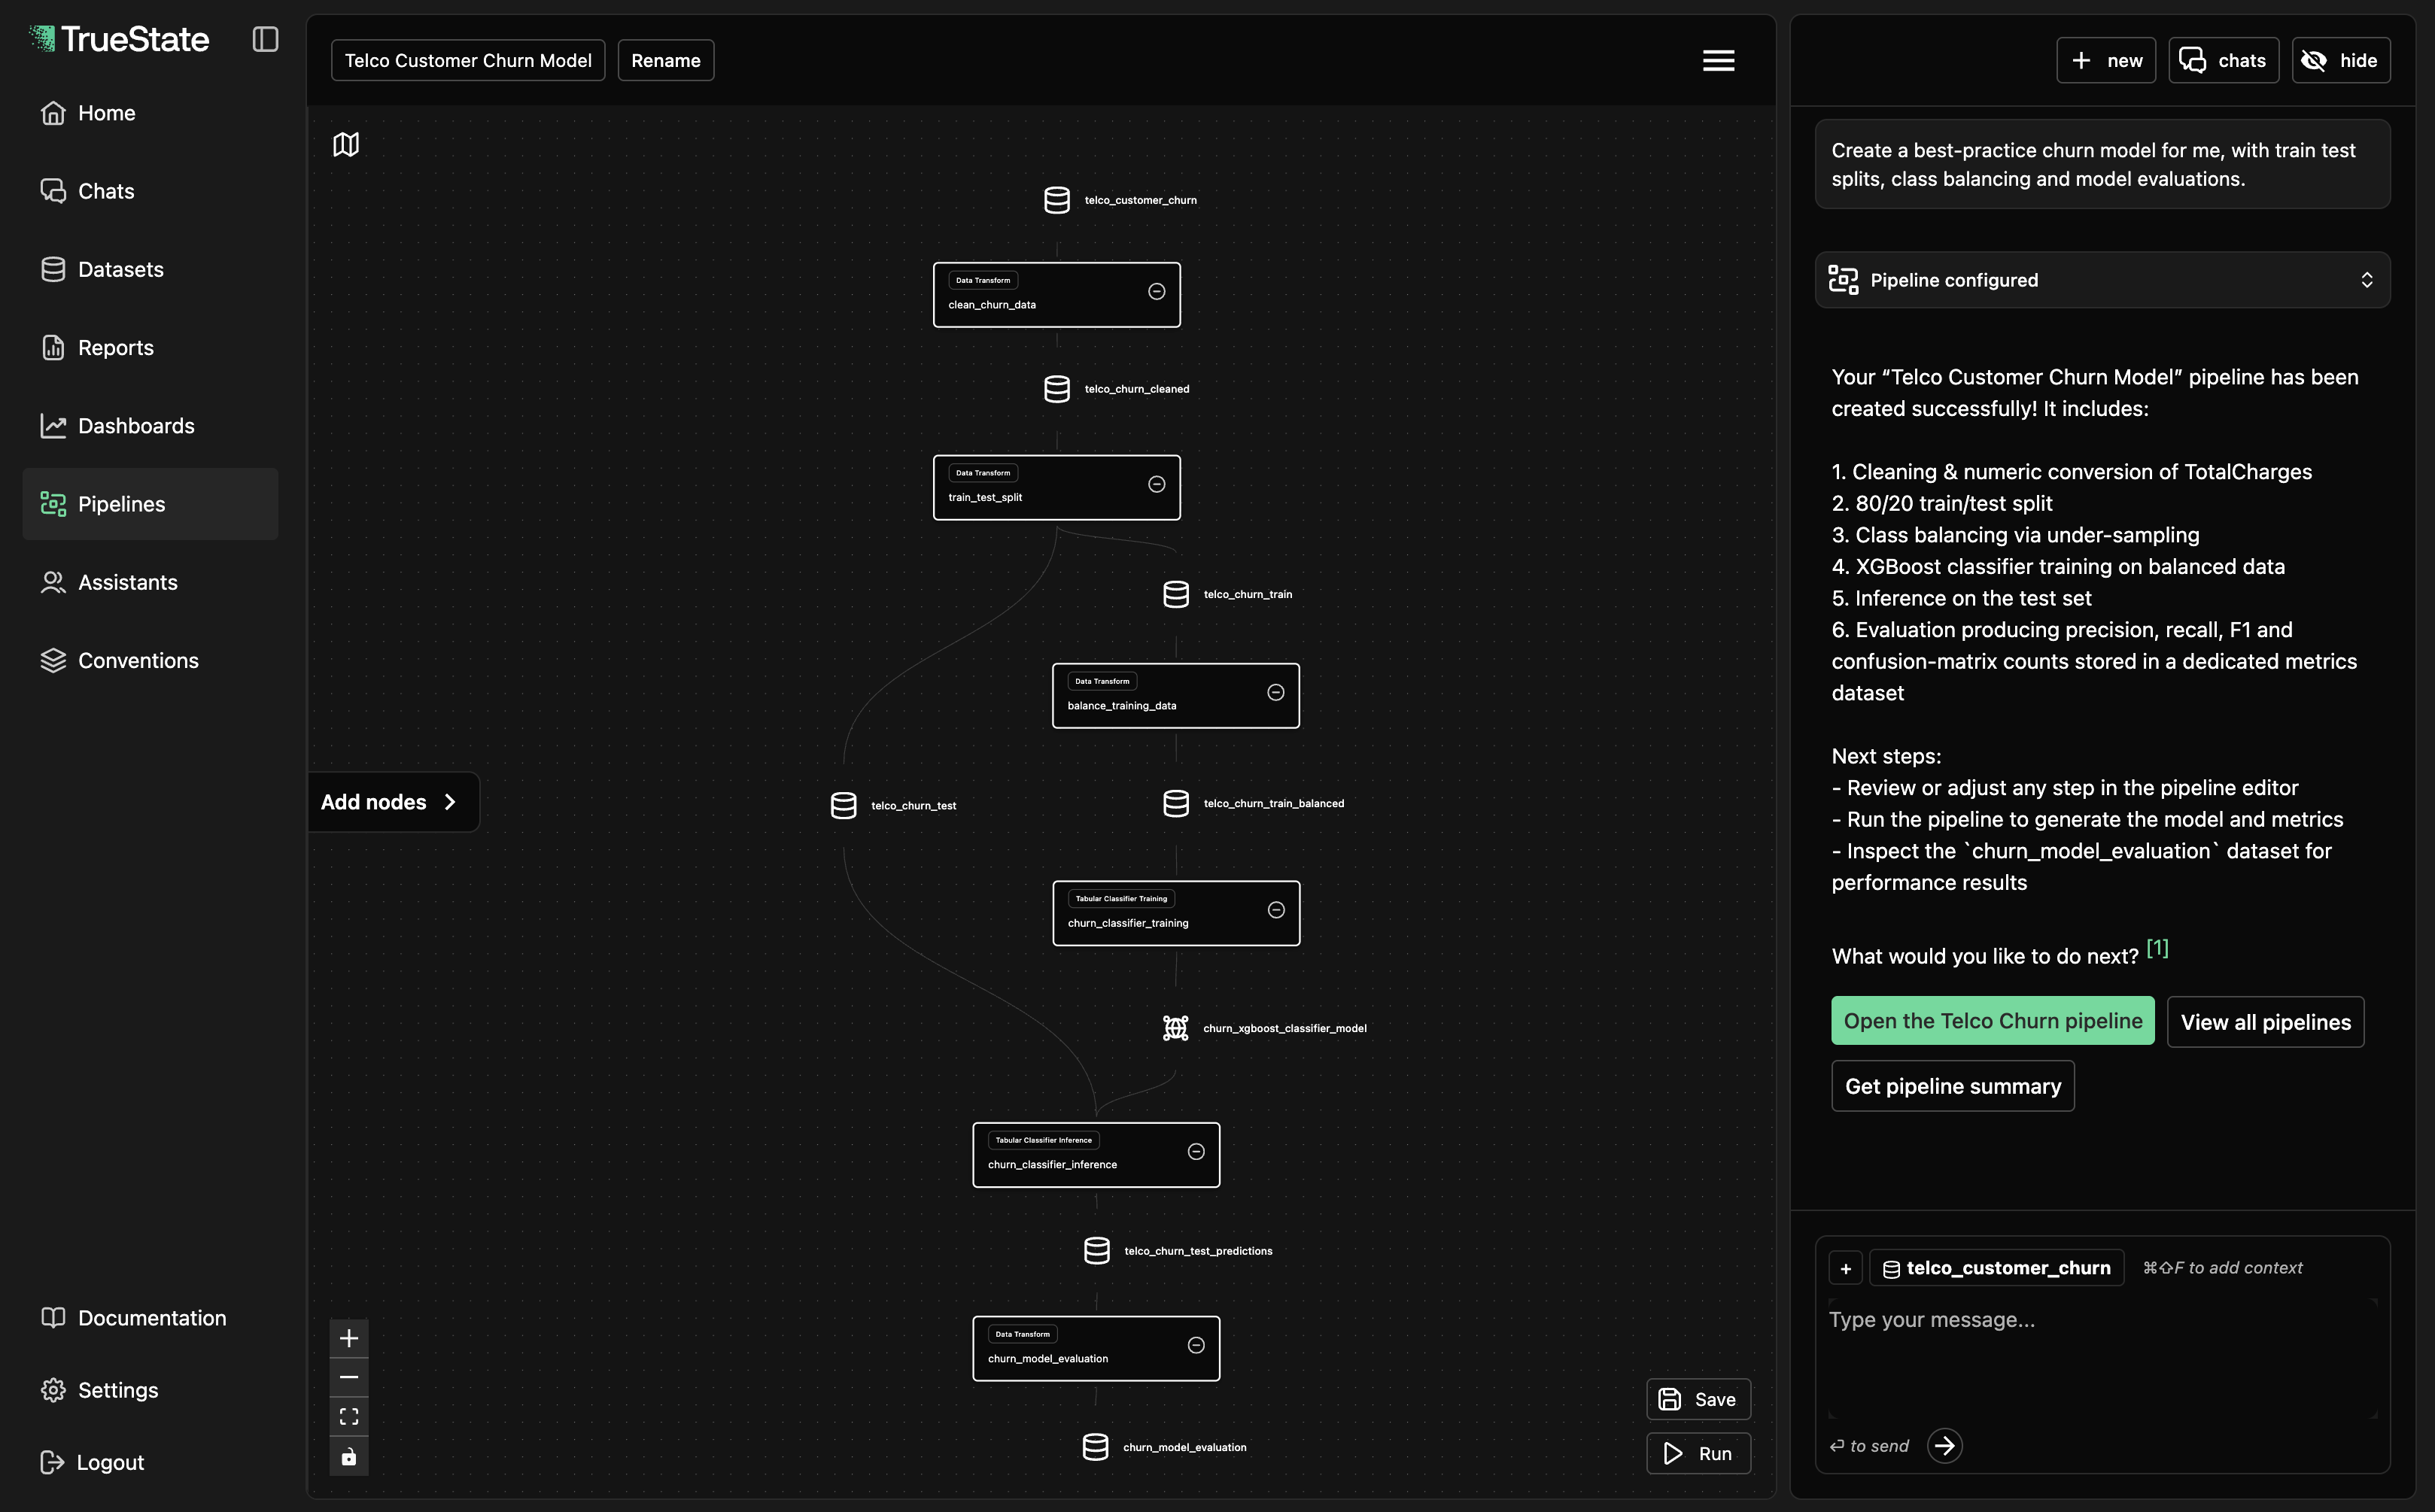2435x1512 pixels.
Task: Select the churn_xgboost_classifier_model node icon
Action: pyautogui.click(x=1175, y=1028)
